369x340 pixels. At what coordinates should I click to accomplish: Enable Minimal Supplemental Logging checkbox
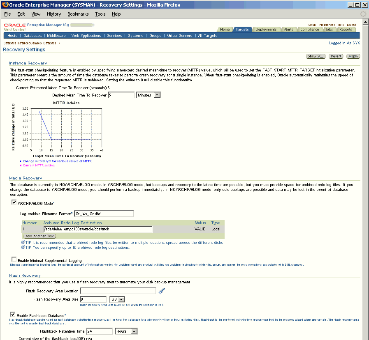pyautogui.click(x=14, y=259)
